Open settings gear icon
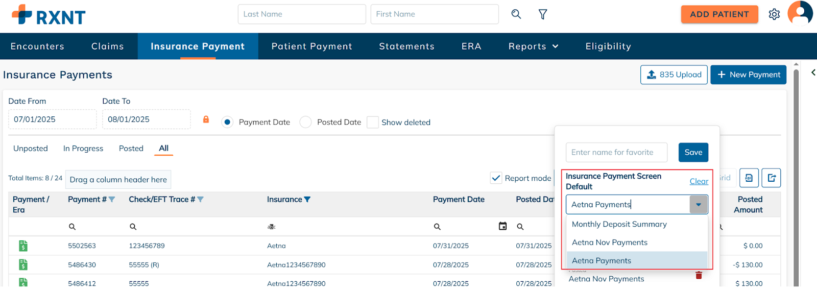This screenshot has height=291, width=817. (x=774, y=14)
